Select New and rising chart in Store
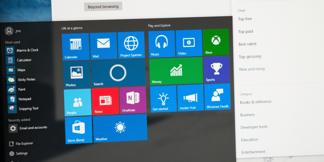 click(x=252, y=69)
